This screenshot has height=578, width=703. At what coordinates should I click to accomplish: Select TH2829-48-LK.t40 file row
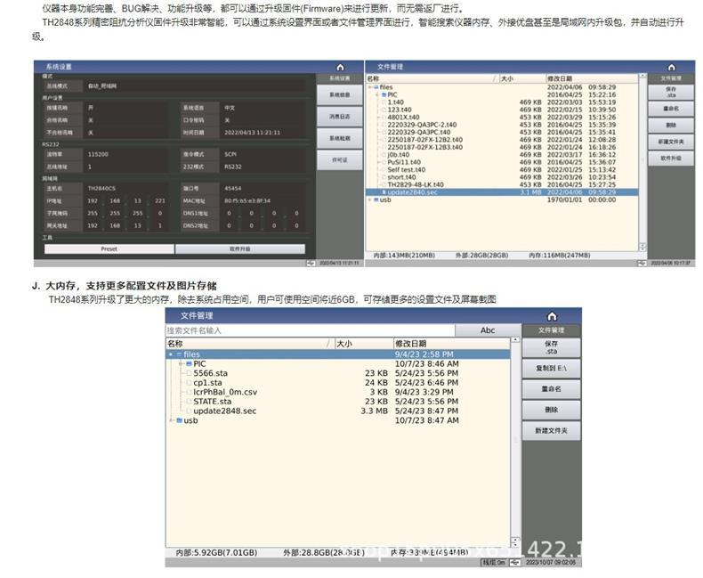[502, 185]
